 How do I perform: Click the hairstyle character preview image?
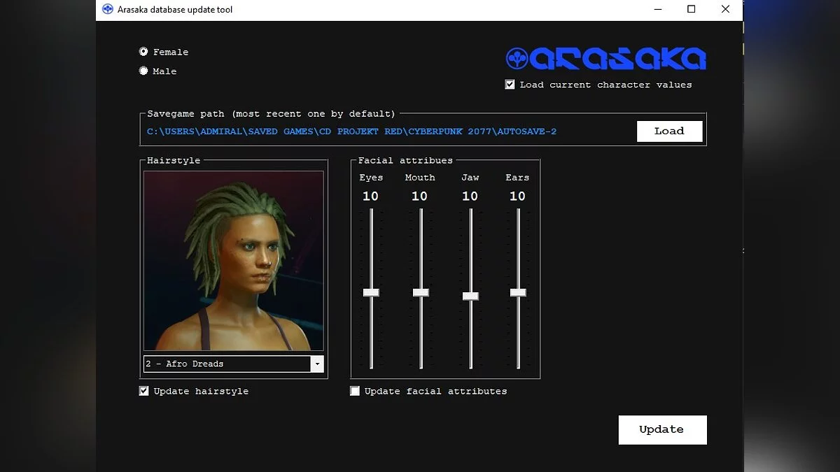click(x=234, y=260)
